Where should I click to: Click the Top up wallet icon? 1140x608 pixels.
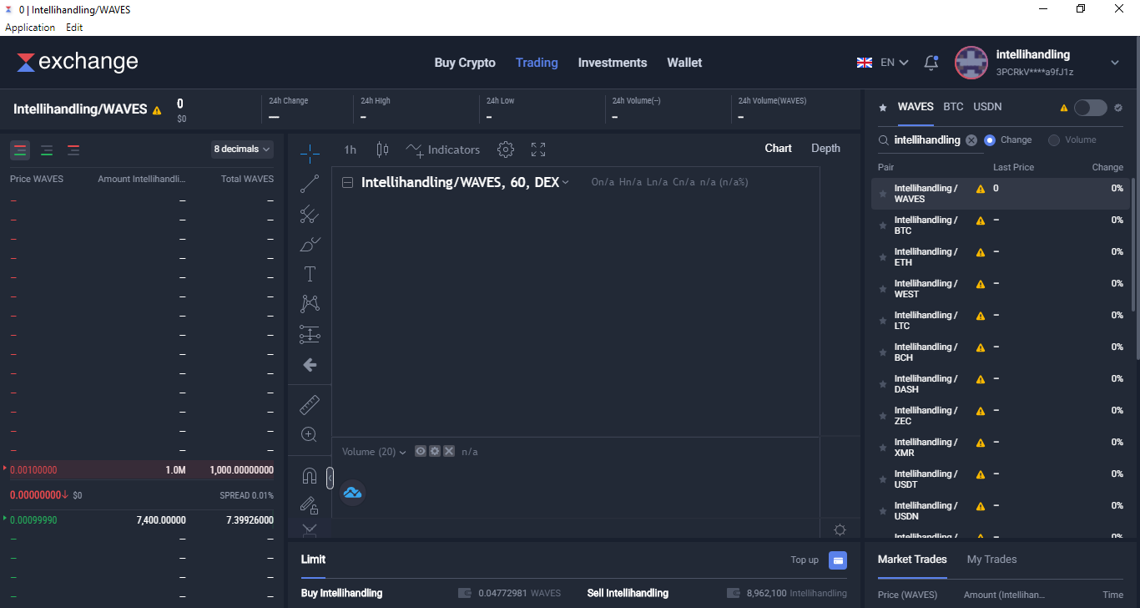[x=838, y=560]
